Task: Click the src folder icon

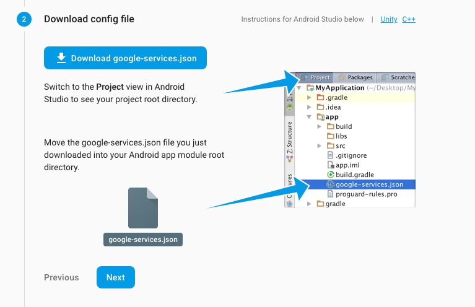Action: [331, 146]
